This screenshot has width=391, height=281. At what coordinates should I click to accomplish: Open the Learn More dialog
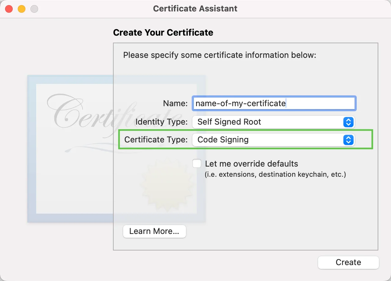click(154, 231)
